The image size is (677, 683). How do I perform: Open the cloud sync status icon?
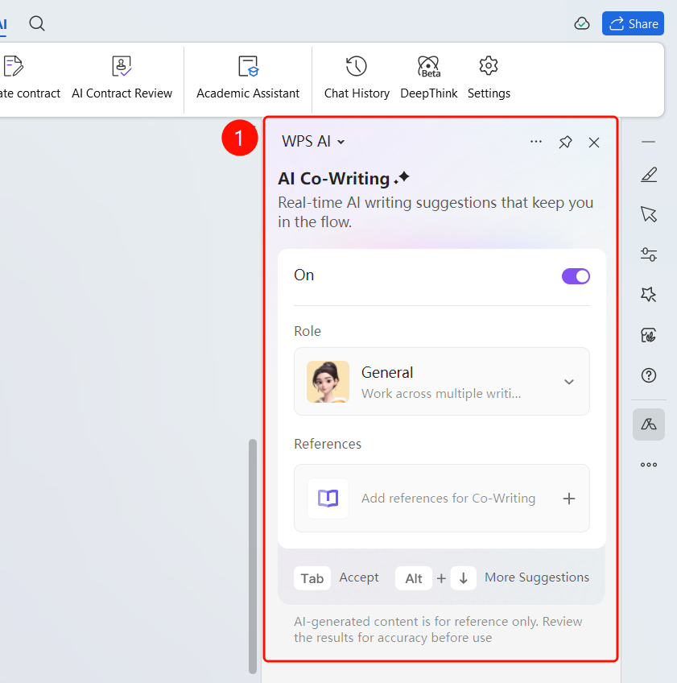coord(582,23)
